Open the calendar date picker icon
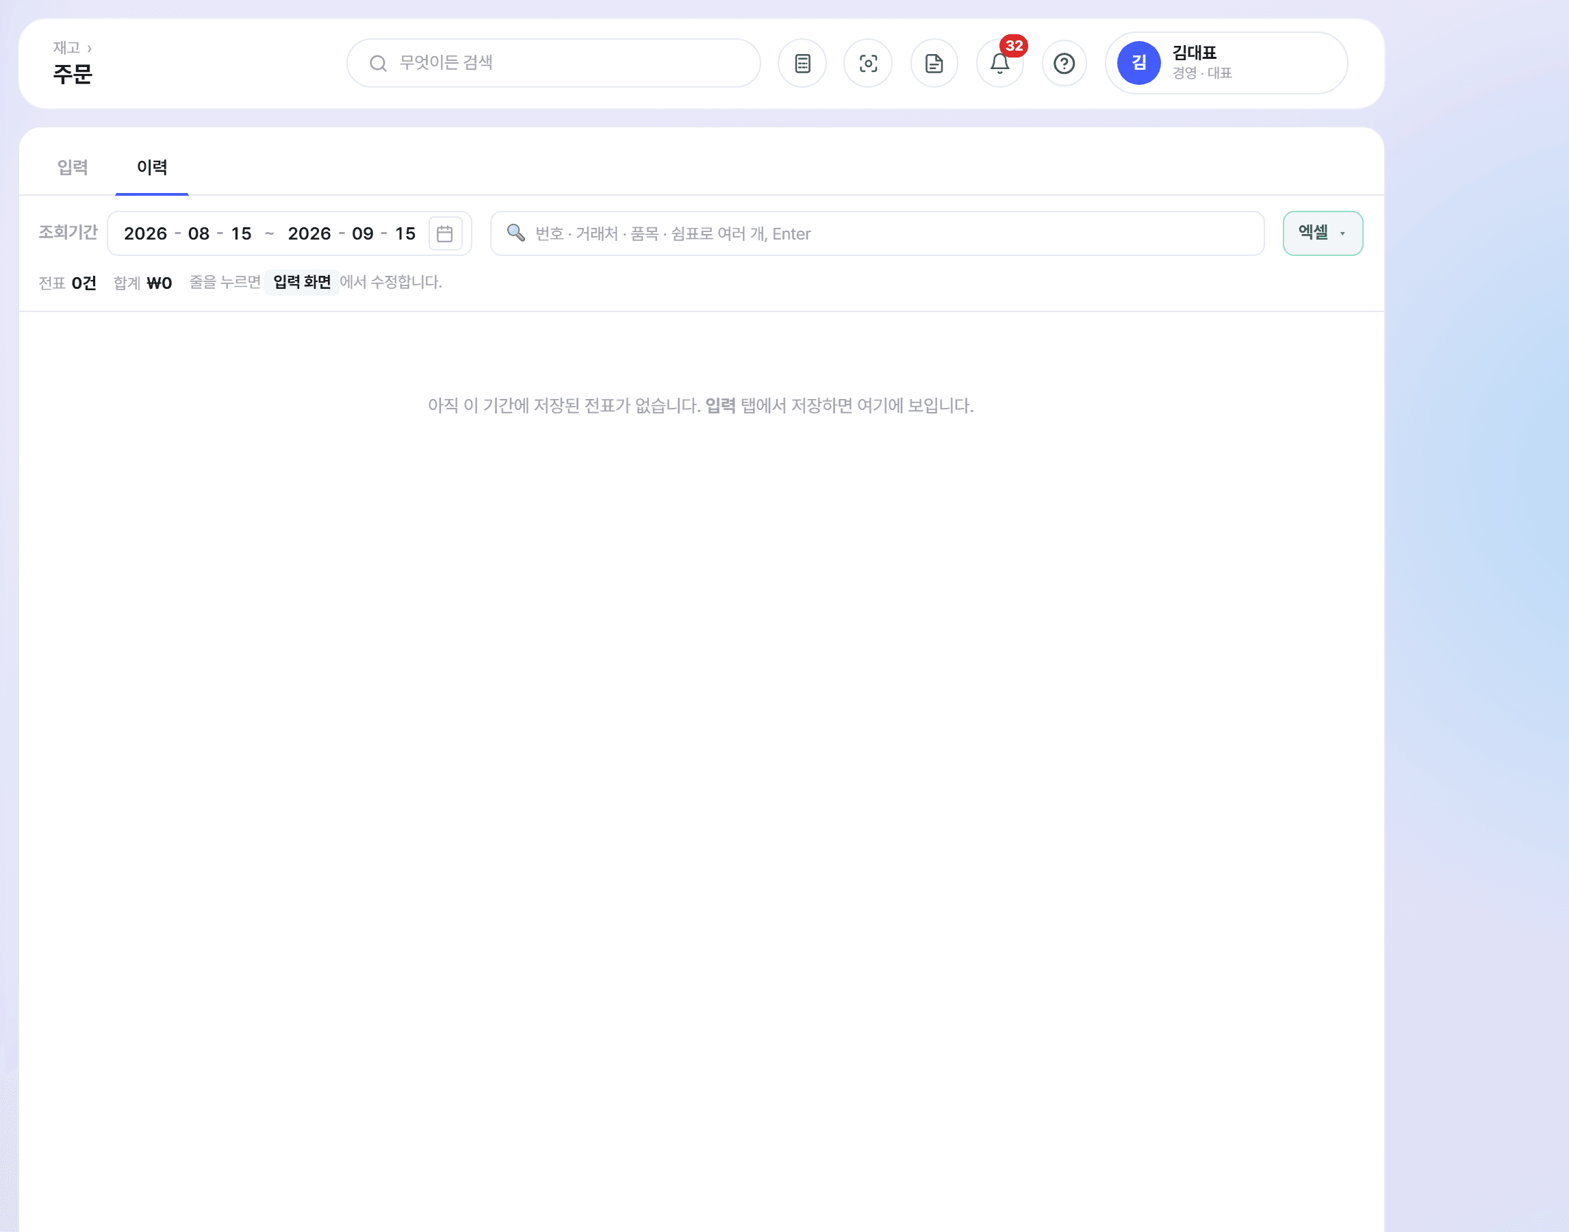 [x=445, y=233]
